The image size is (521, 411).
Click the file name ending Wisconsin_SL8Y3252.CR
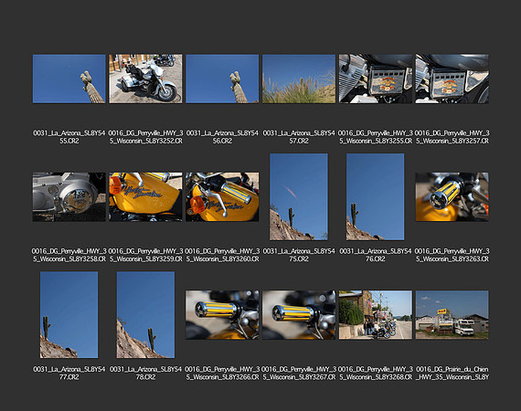coord(145,137)
